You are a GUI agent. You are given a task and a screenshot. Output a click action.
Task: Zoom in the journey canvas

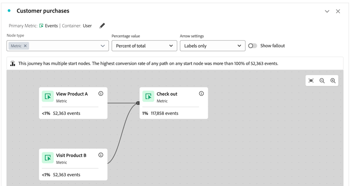tap(333, 81)
